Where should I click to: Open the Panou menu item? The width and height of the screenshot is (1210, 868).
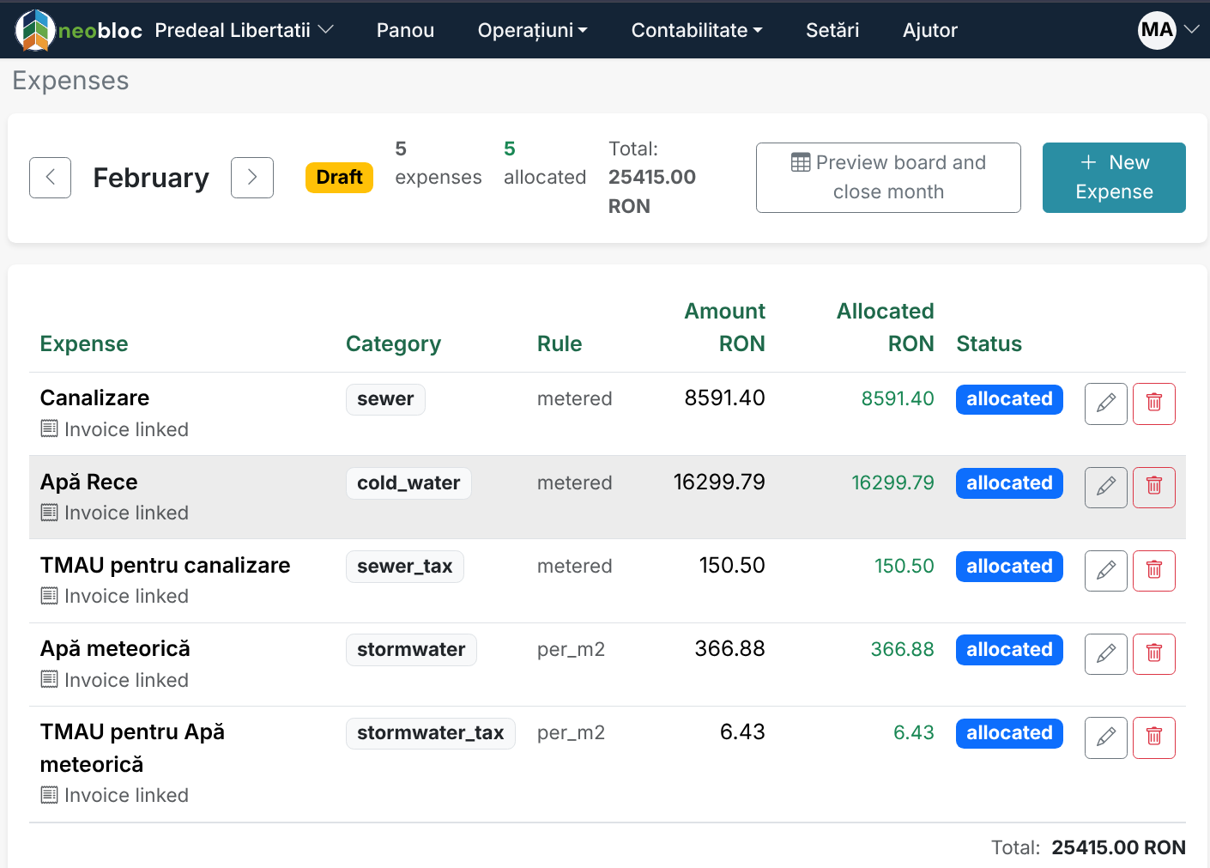pos(405,30)
